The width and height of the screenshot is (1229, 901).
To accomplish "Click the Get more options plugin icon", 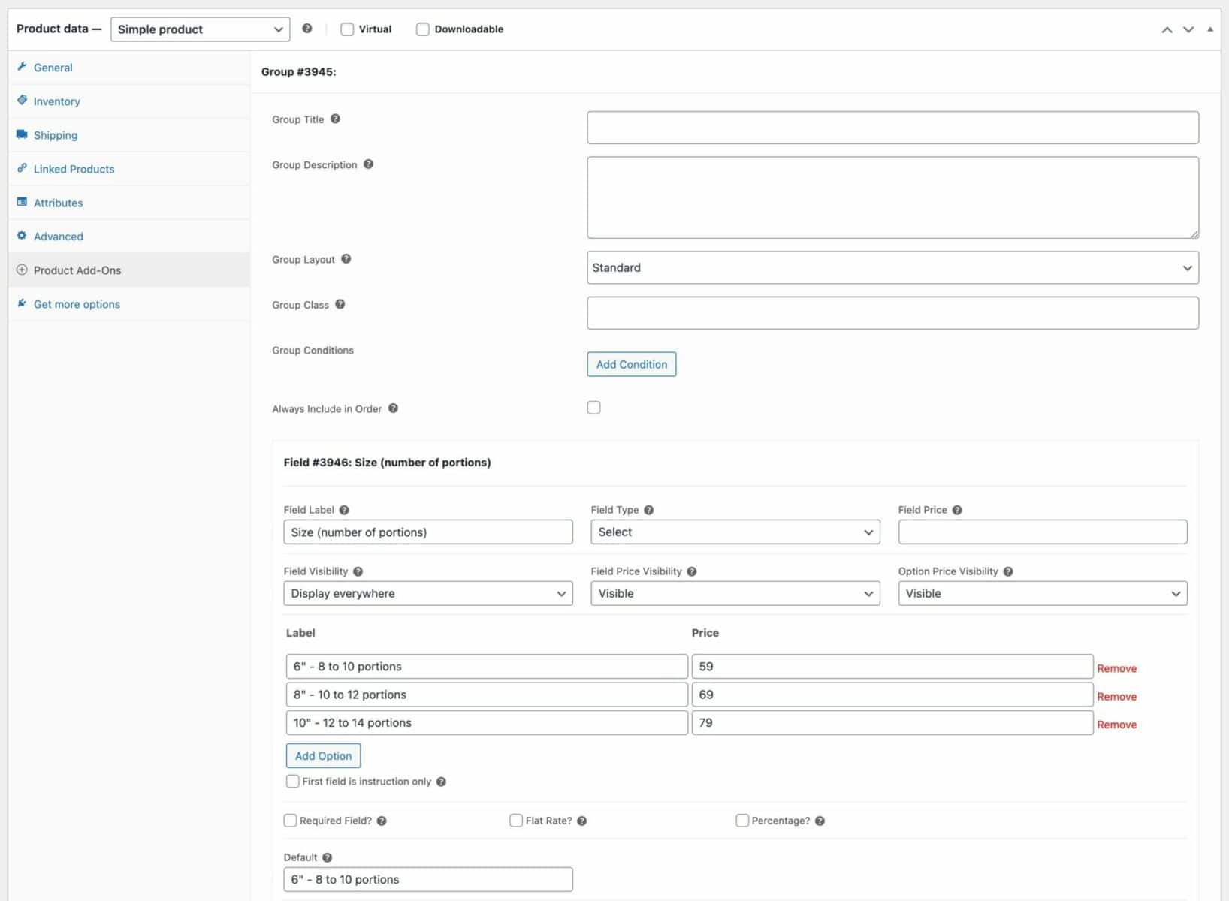I will 22,303.
